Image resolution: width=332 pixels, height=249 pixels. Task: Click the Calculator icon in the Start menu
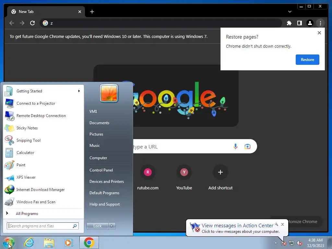(9, 153)
